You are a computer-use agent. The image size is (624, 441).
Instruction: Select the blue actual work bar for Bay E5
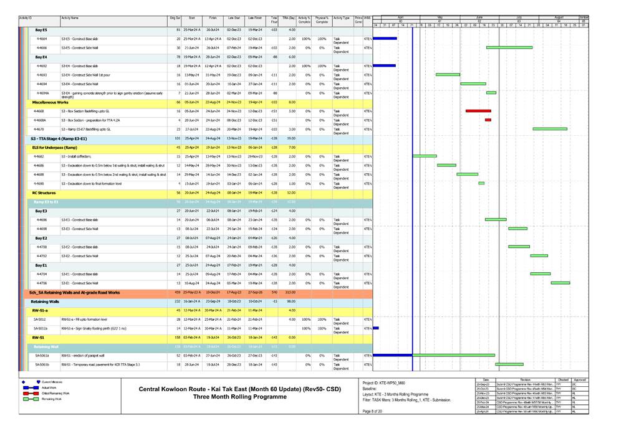(383, 38)
